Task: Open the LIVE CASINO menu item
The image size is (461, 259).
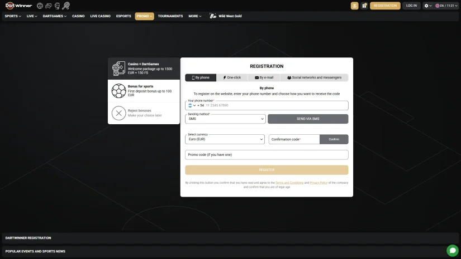Action: pos(100,16)
